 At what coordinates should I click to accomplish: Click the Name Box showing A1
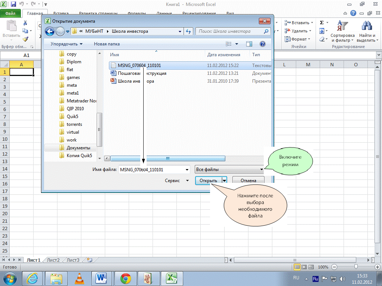(x=21, y=55)
